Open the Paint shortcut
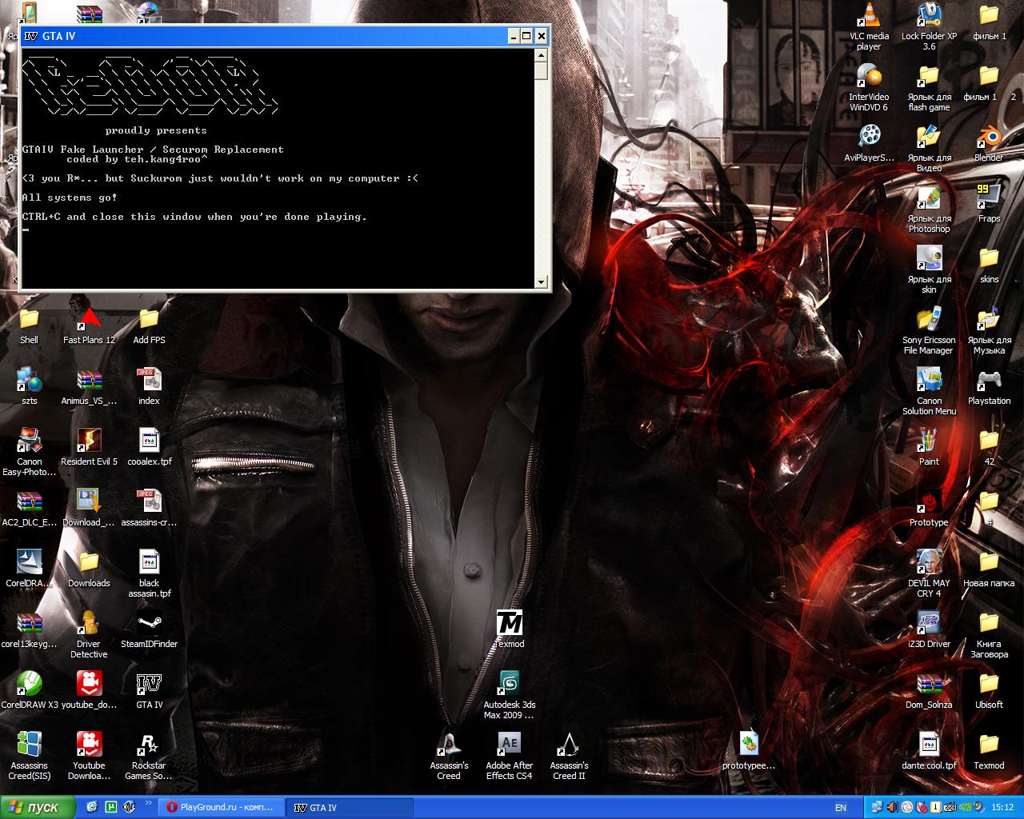The image size is (1024, 819). pyautogui.click(x=929, y=446)
